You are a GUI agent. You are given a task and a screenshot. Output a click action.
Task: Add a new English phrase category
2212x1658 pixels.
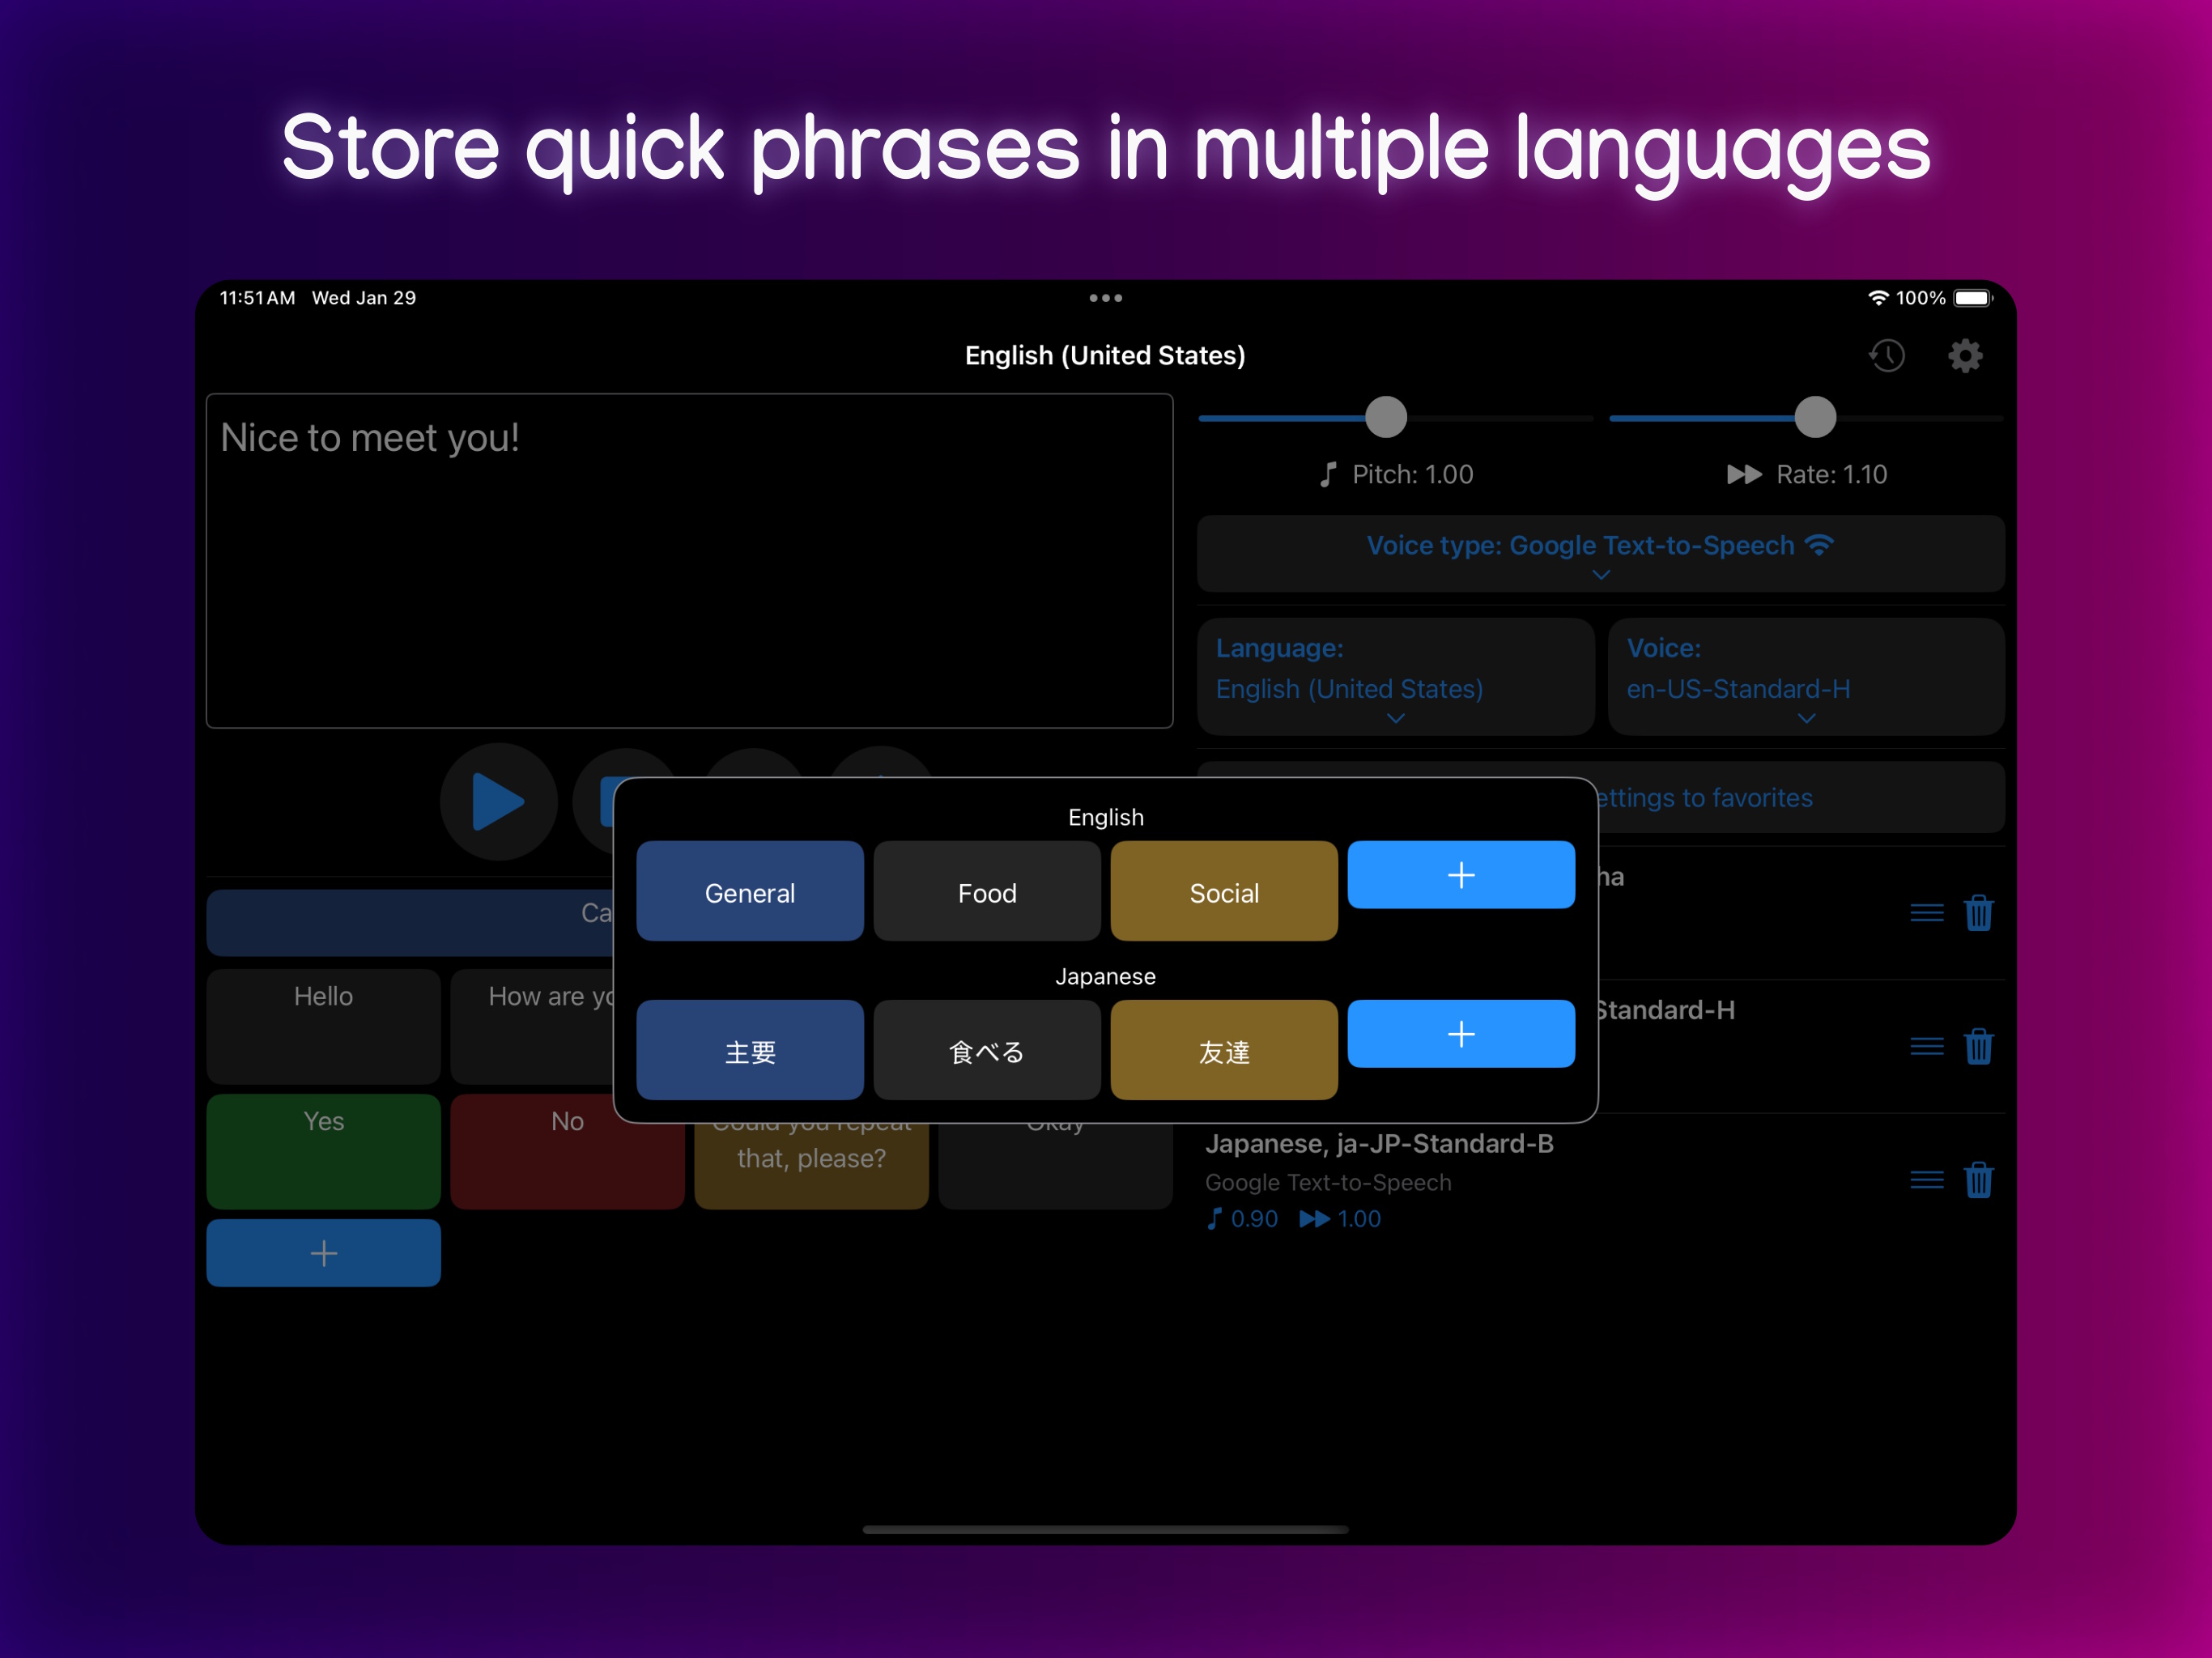pos(1461,875)
